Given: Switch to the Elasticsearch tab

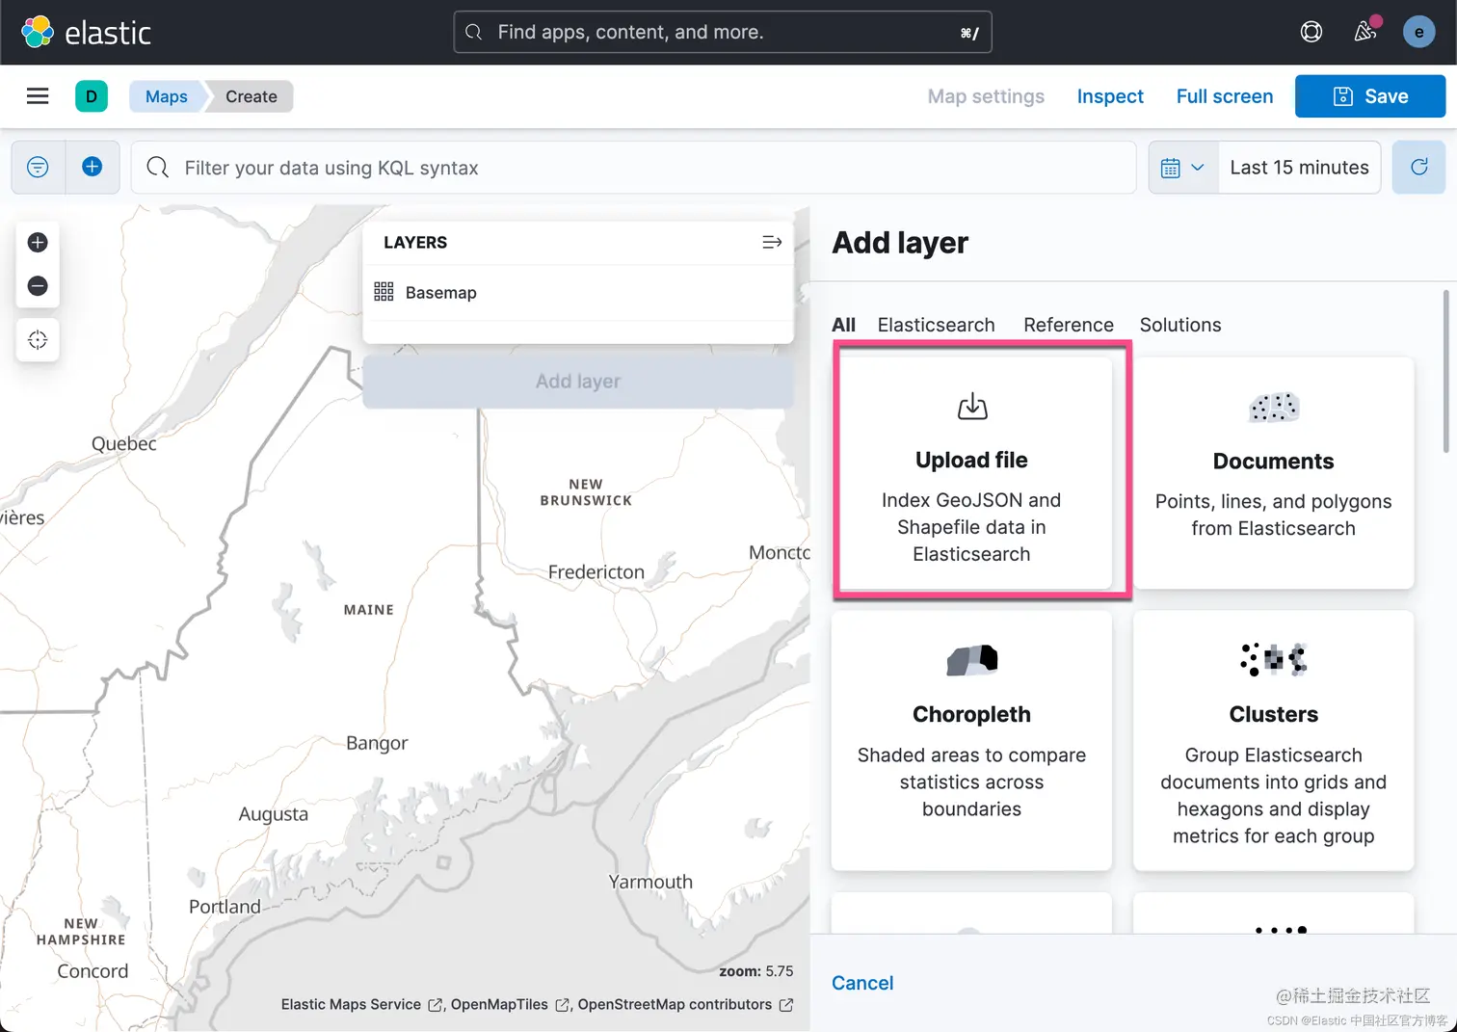Looking at the screenshot, I should point(936,325).
